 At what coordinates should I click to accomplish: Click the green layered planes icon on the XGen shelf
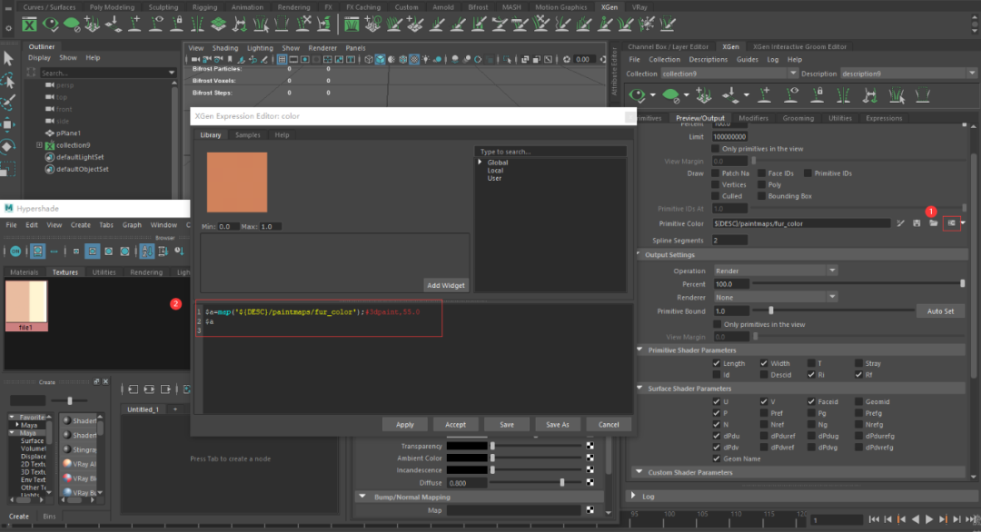point(218,24)
